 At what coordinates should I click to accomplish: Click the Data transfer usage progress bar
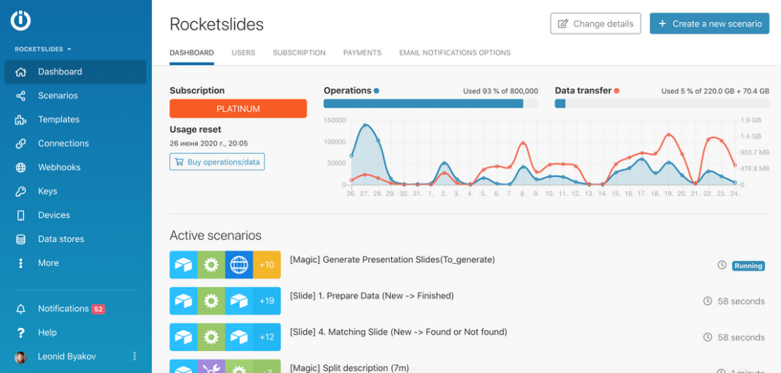click(x=662, y=104)
